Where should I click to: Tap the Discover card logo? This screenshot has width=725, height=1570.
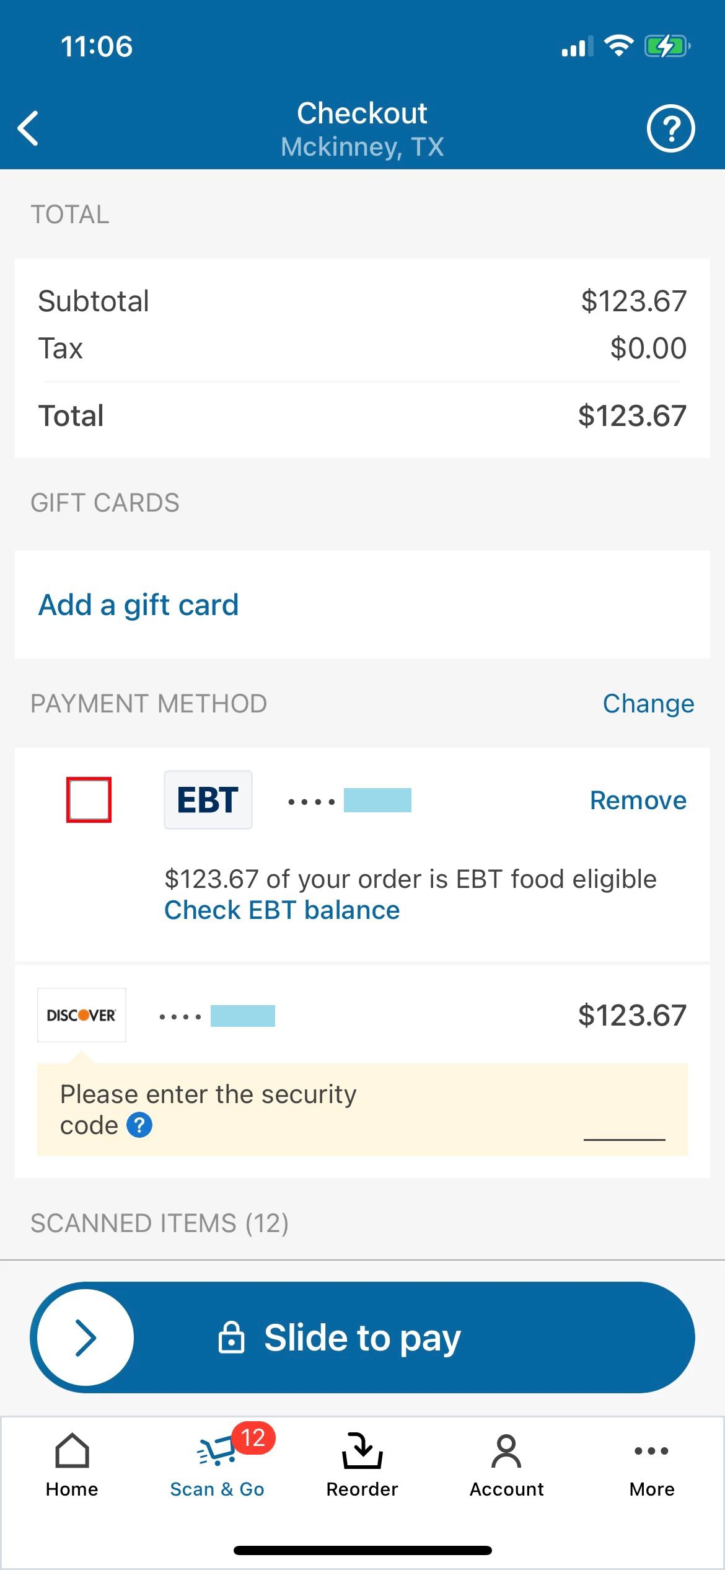coord(82,1015)
